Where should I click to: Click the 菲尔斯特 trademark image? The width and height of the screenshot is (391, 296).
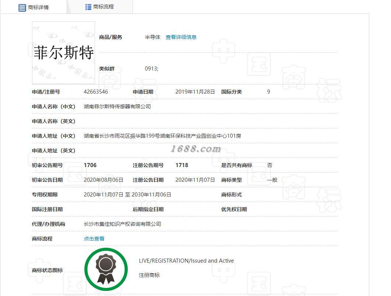click(63, 53)
